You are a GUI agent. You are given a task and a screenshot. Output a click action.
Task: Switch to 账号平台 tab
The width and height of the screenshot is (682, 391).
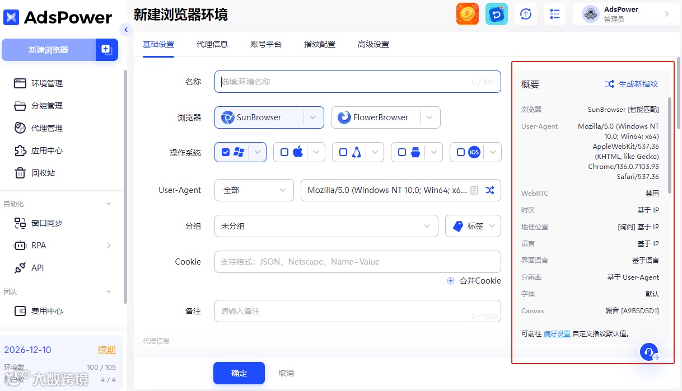pyautogui.click(x=266, y=44)
